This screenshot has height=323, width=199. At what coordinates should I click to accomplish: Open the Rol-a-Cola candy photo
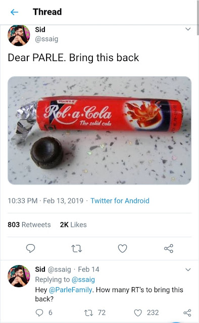(x=99, y=130)
